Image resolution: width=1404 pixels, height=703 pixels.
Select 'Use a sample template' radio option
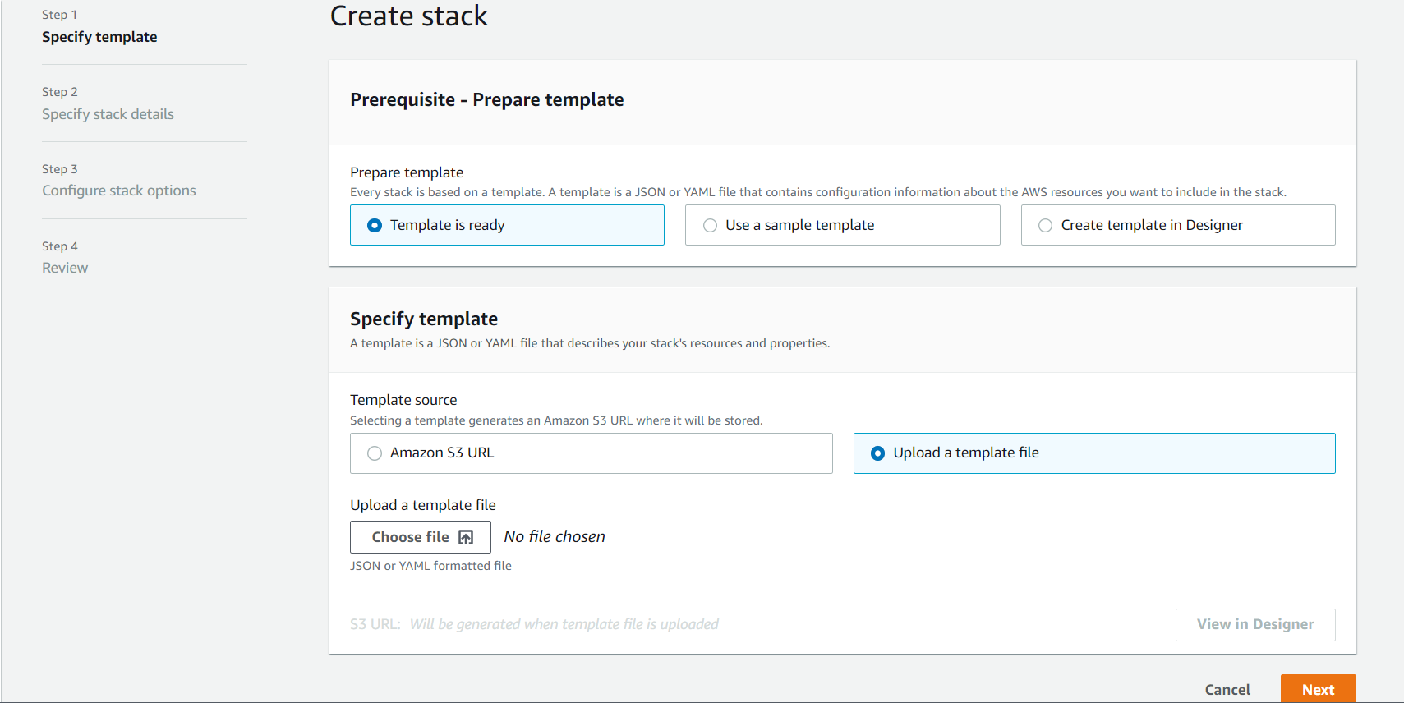pos(842,225)
